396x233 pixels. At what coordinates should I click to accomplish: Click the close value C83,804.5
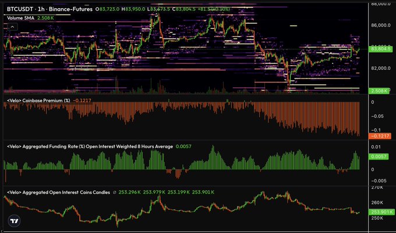pos(184,9)
